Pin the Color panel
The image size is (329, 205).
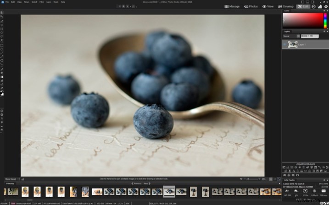pos(324,11)
